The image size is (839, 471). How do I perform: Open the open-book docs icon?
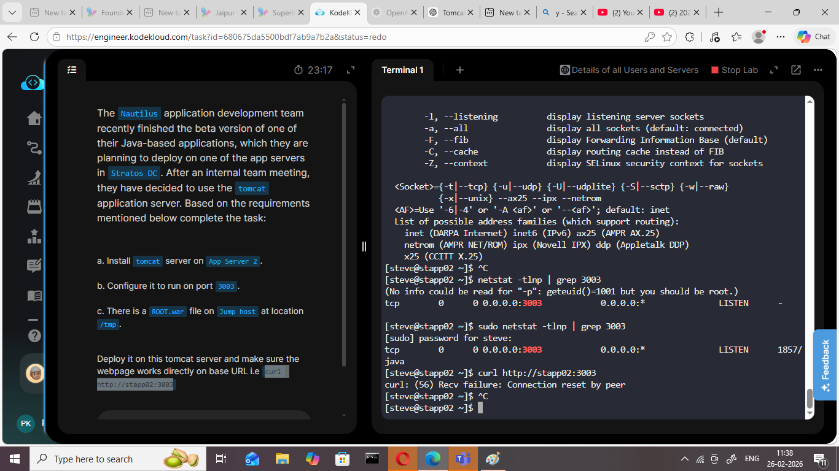[34, 296]
